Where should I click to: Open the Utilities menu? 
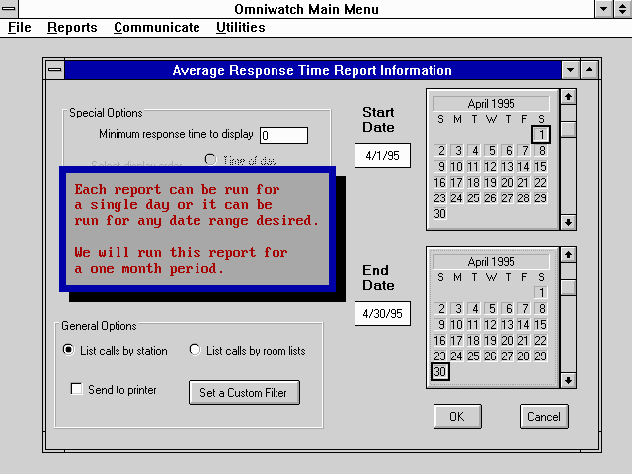[x=240, y=28]
